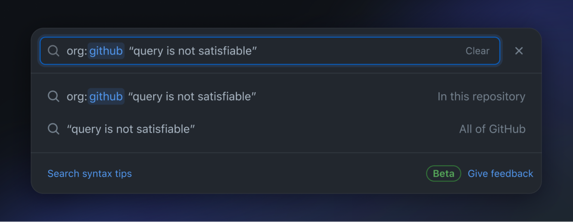Click the All of GitHub scope label
Screen dimensions: 573x222
[492, 129]
